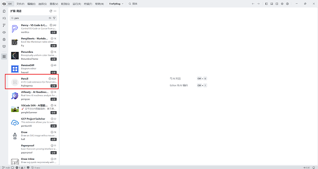Install the Draw extension
The width and height of the screenshot is (318, 169).
[53, 139]
